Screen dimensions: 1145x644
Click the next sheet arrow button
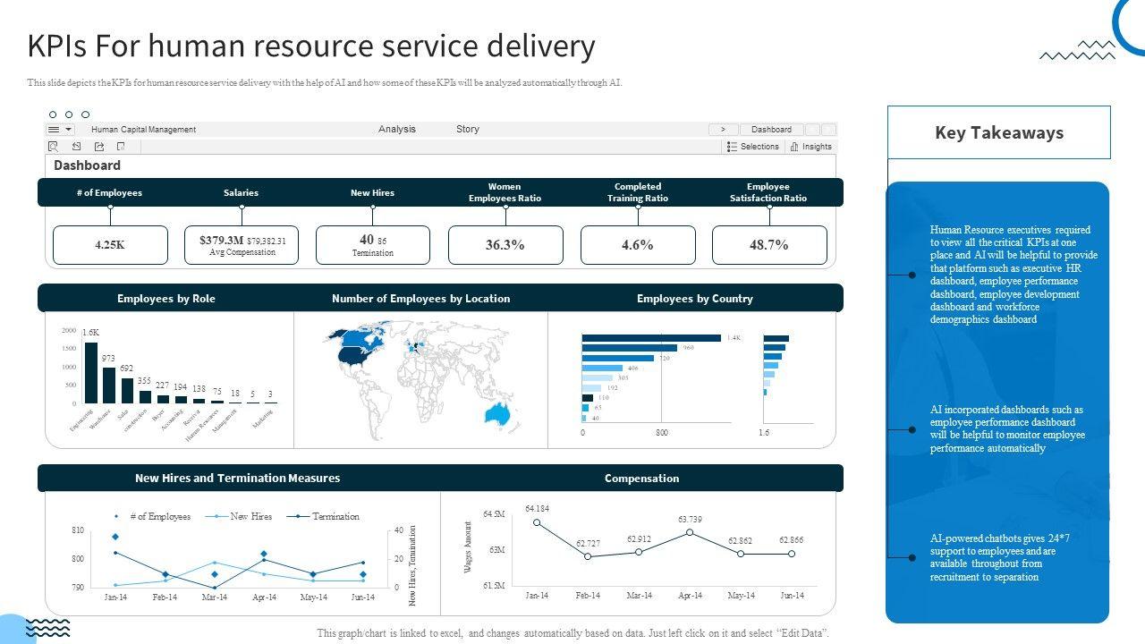(x=724, y=130)
